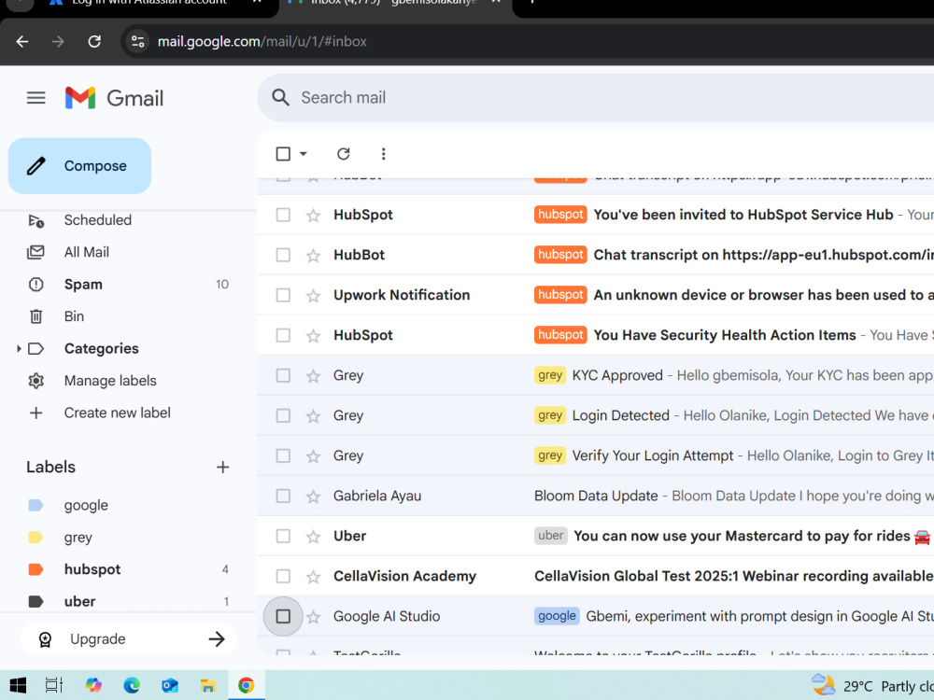Star the Gabriela Ayau email
This screenshot has height=700, width=934.
313,496
